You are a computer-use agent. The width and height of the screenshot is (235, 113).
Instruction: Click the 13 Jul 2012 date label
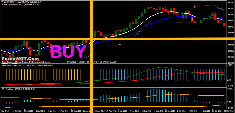[x=17, y=111]
